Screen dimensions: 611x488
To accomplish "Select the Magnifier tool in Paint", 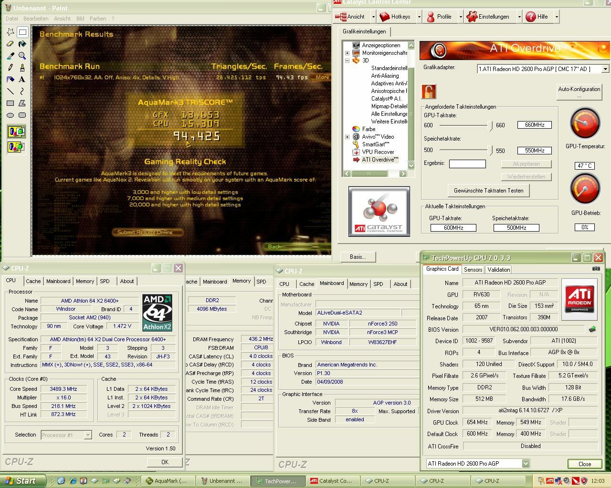I will click(x=22, y=56).
